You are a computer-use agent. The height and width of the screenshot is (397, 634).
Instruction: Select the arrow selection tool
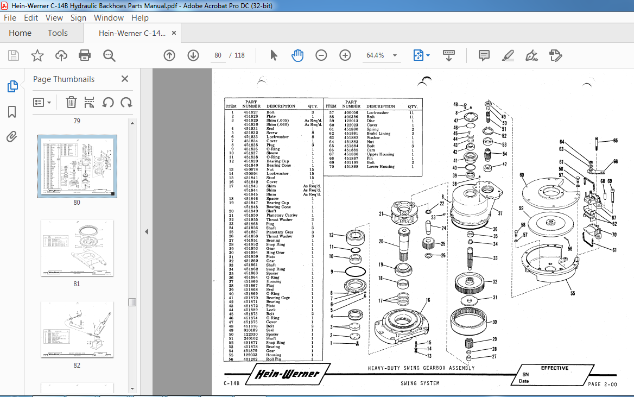point(274,55)
